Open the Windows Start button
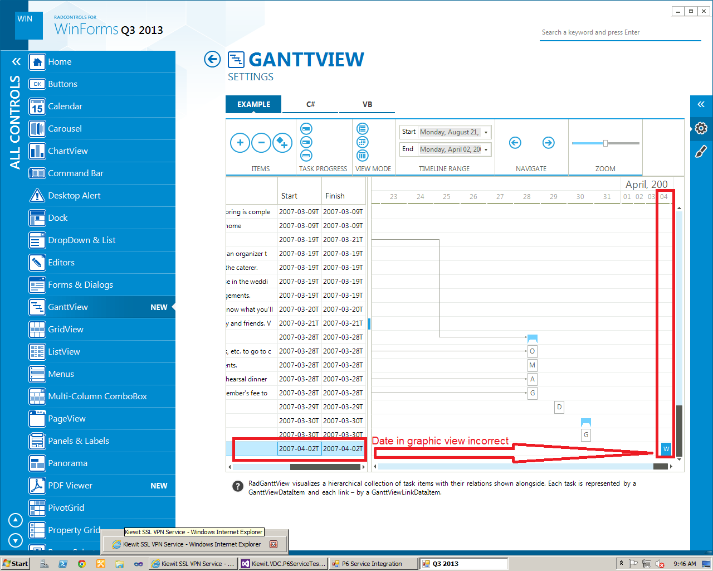The height and width of the screenshot is (571, 713). (x=15, y=564)
